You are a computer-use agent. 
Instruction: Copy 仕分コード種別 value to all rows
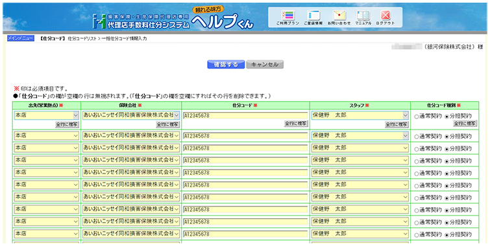465,124
